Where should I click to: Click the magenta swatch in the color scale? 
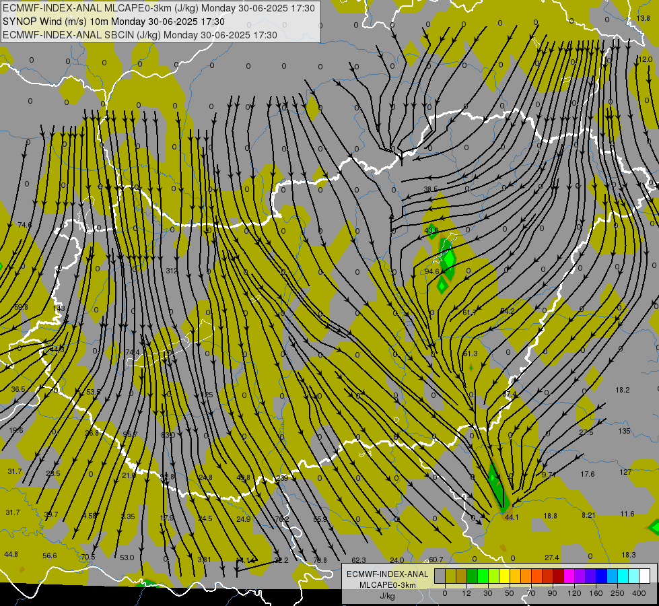click(x=569, y=576)
